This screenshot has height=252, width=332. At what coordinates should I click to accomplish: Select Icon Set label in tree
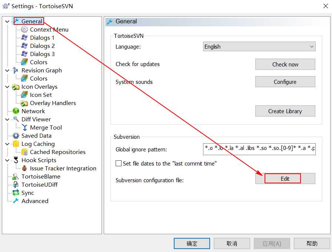coord(41,95)
